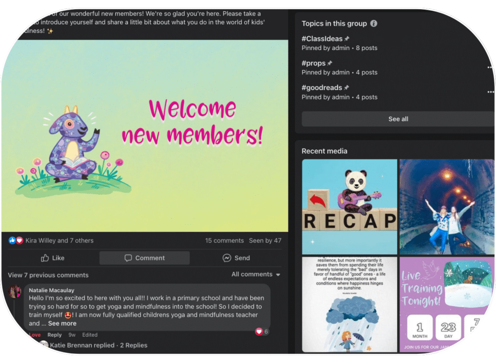Click the 15 comments count

point(224,240)
